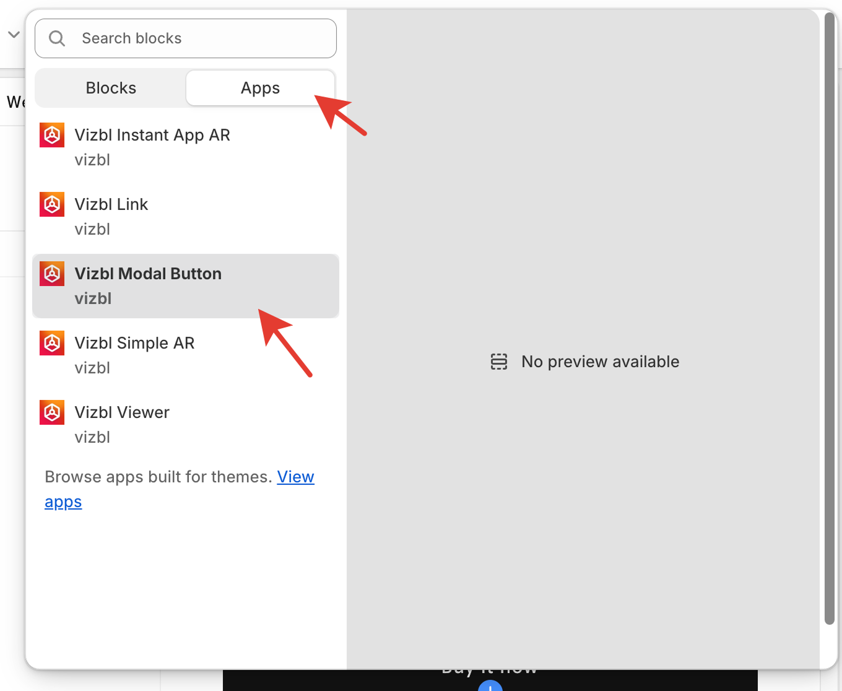The width and height of the screenshot is (842, 691).
Task: Choose the Vizbl Link block
Action: (x=186, y=217)
